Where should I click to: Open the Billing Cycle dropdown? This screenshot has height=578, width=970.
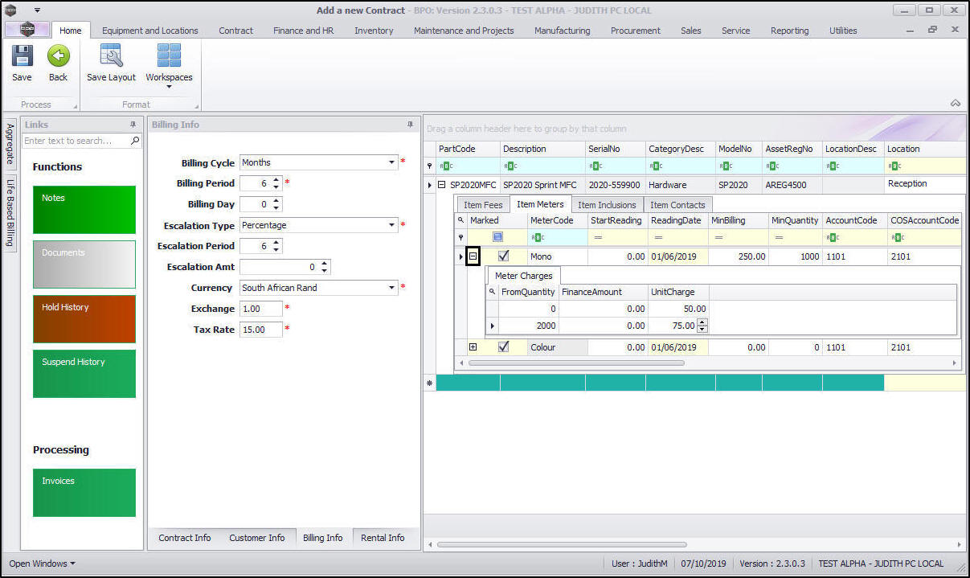[391, 162]
